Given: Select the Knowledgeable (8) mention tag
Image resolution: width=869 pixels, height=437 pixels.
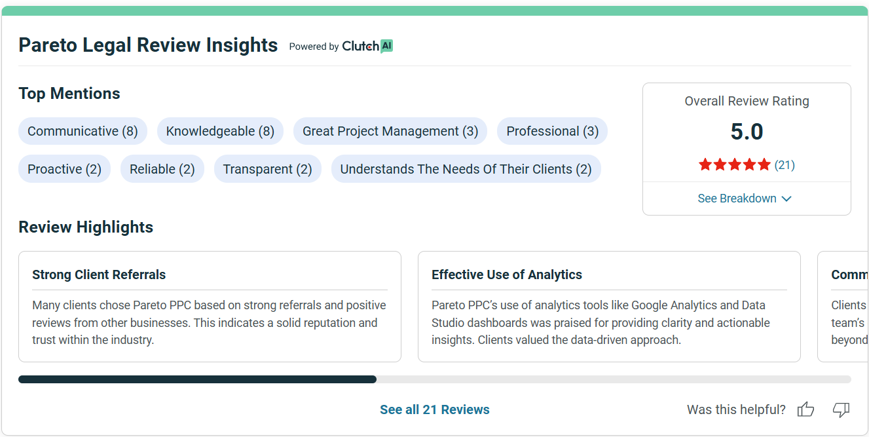Looking at the screenshot, I should (x=220, y=131).
